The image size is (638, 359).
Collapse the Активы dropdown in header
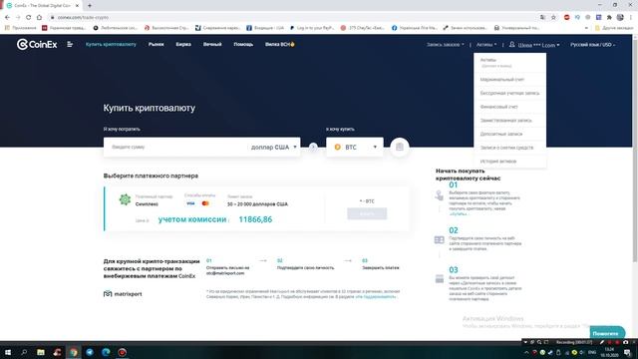(x=486, y=44)
